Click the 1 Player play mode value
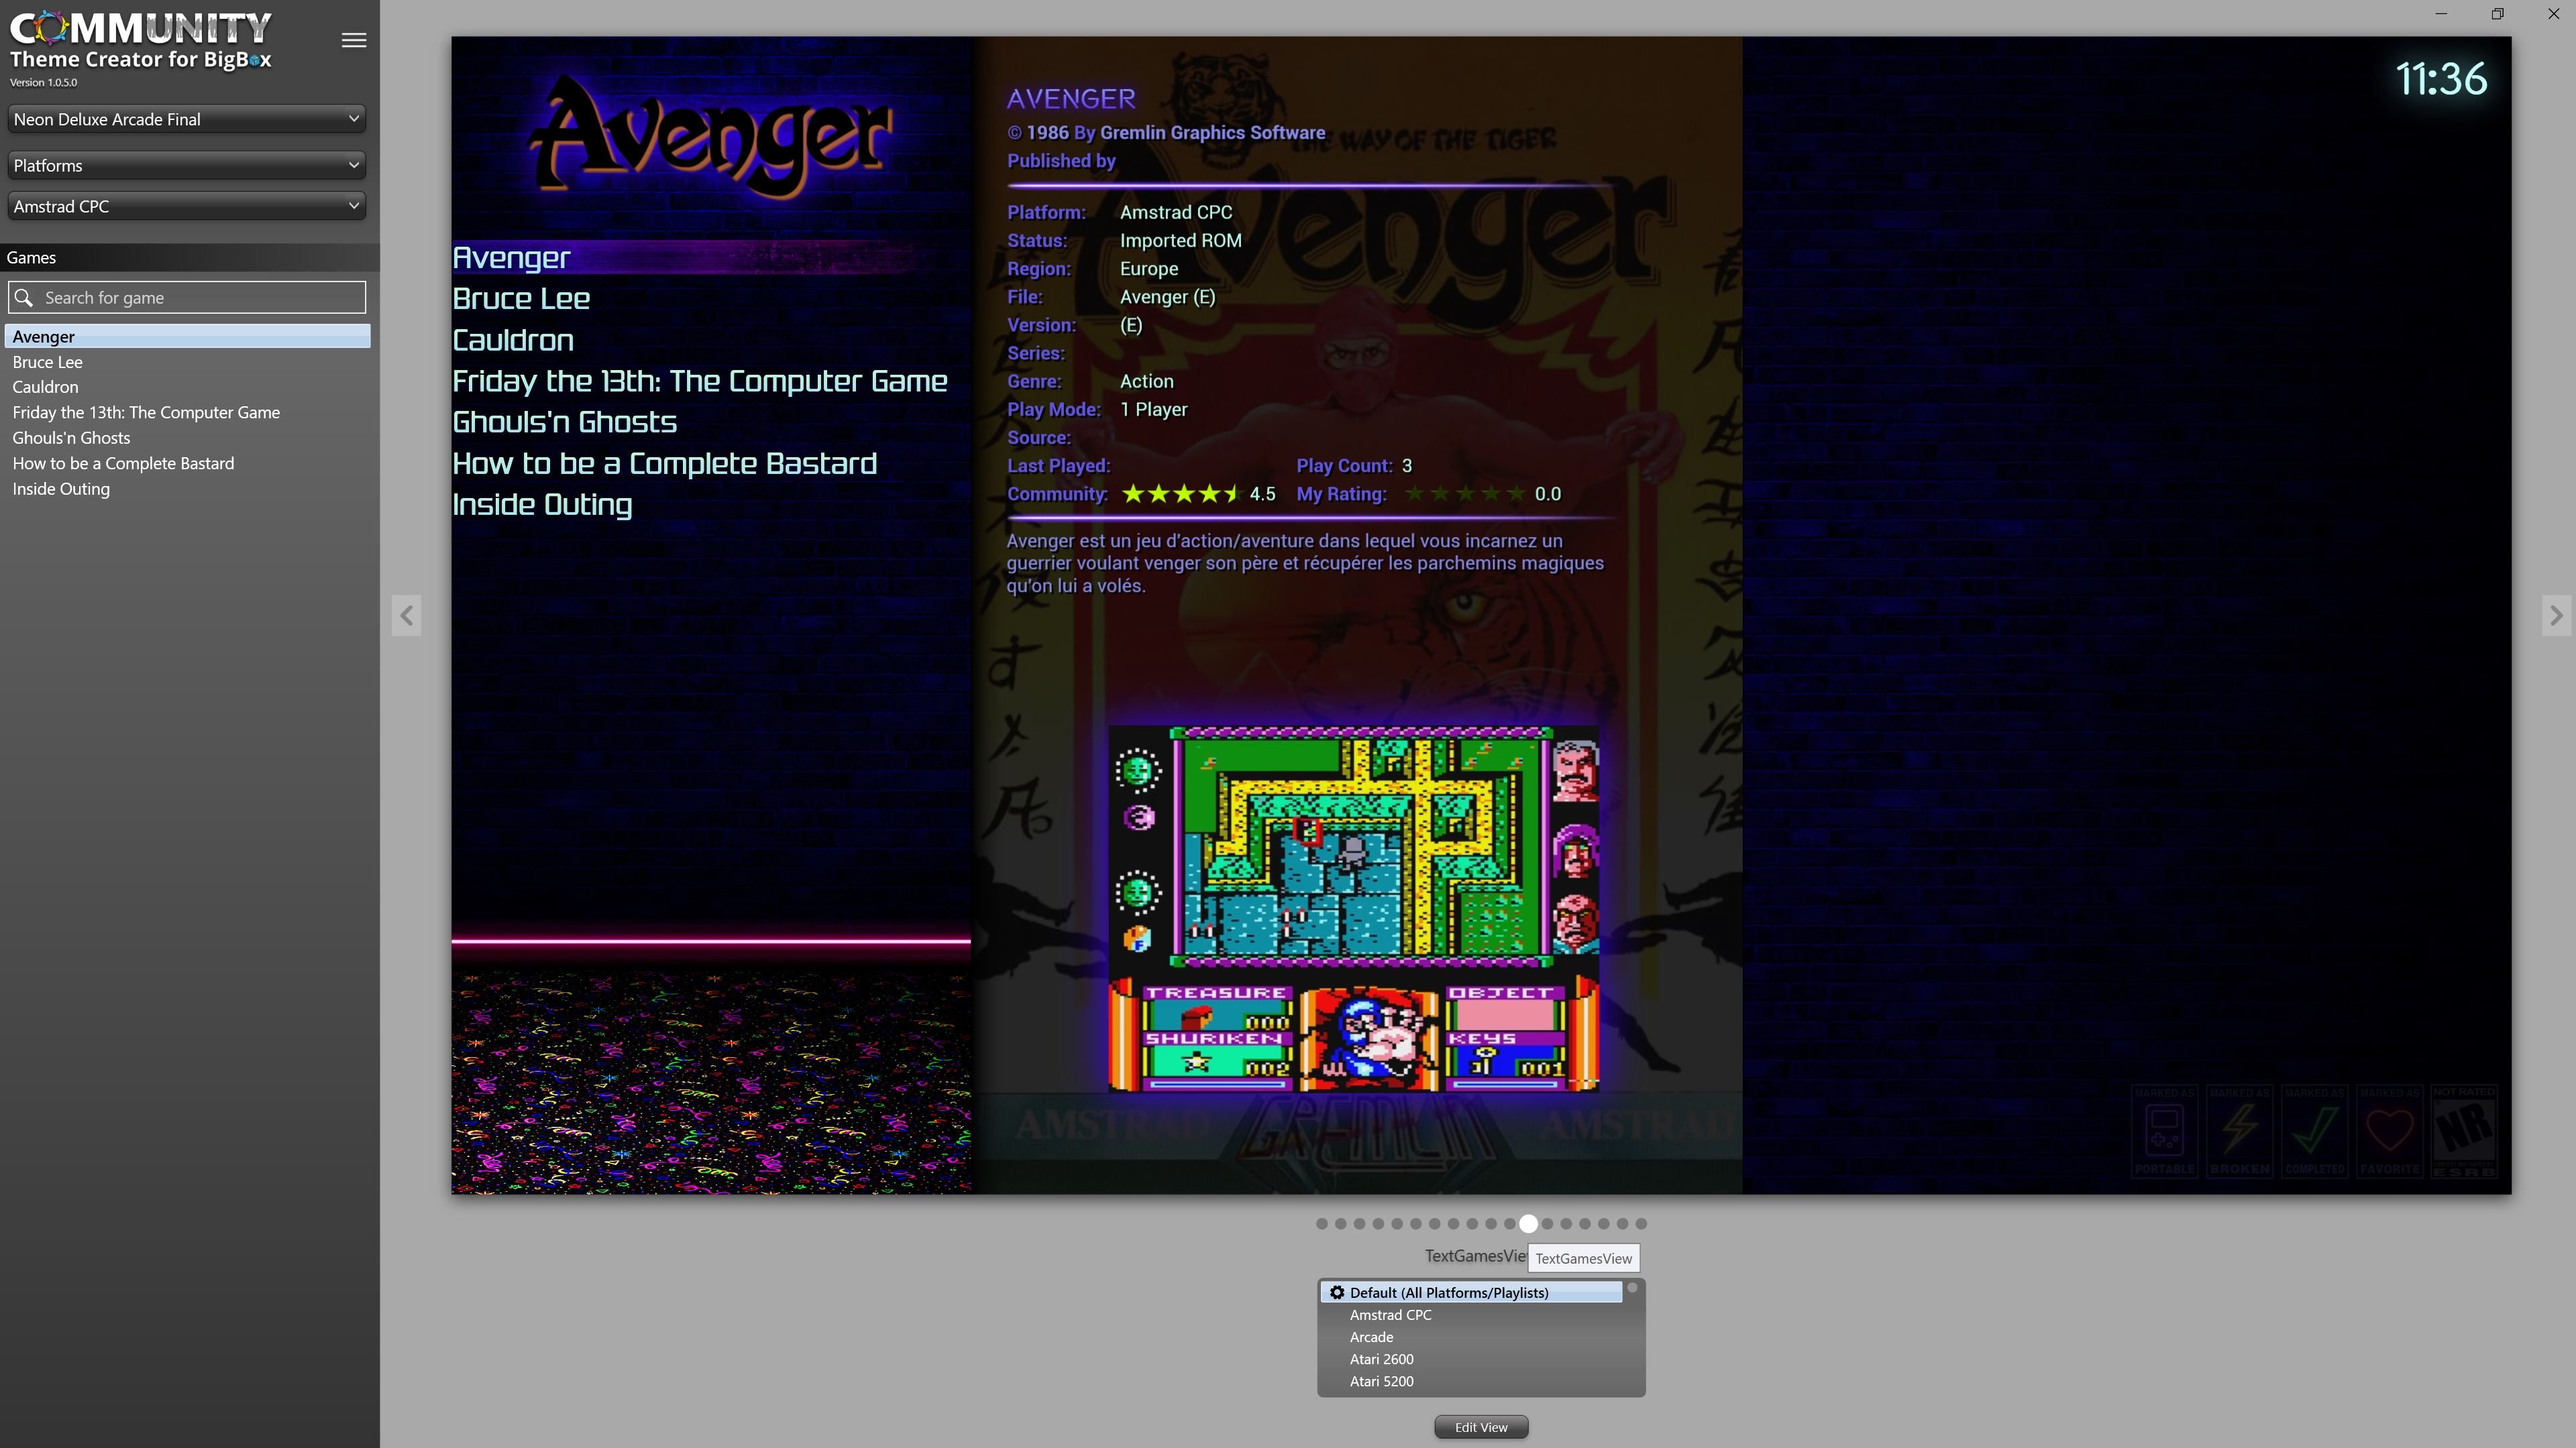 pos(1153,410)
